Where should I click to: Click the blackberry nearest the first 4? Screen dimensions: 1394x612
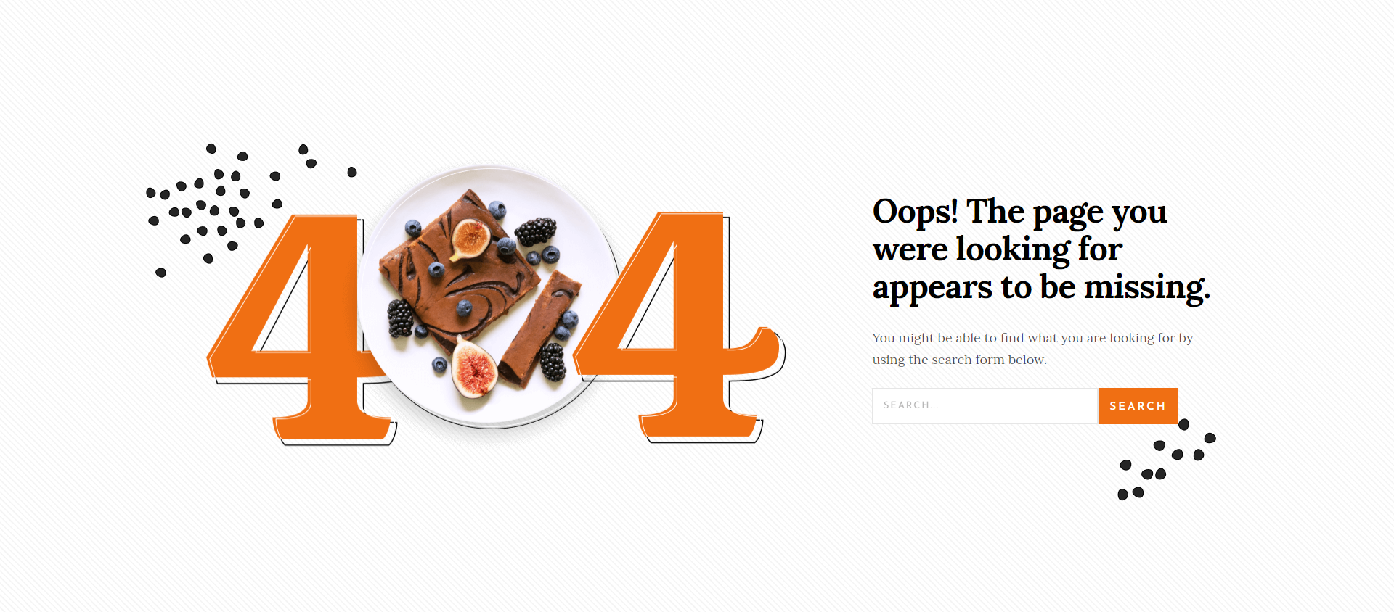[x=400, y=318]
